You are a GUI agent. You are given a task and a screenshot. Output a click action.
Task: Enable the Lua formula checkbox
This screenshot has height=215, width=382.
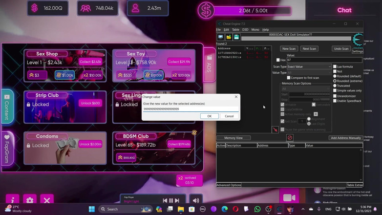click(x=335, y=66)
